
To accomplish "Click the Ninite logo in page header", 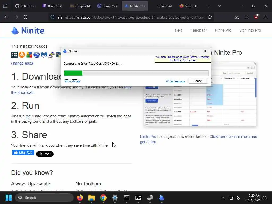I will (28, 31).
